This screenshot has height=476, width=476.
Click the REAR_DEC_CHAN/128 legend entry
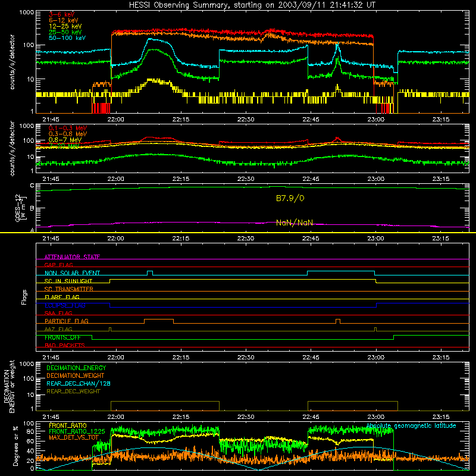79,383
